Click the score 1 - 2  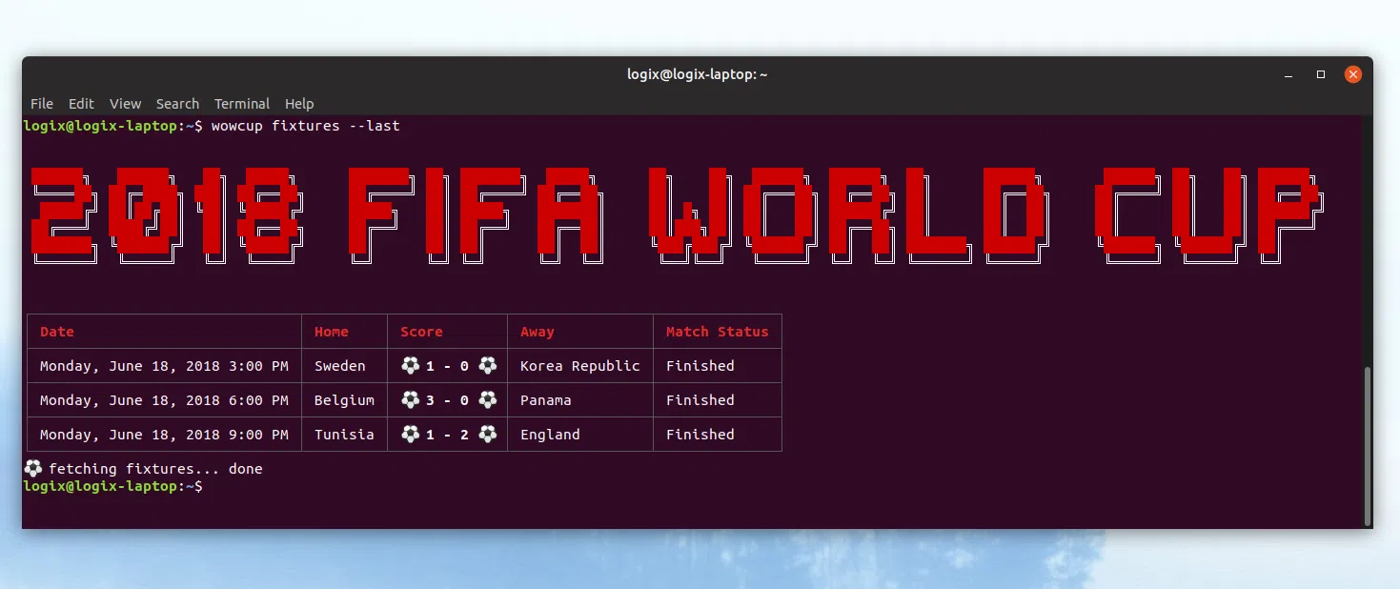point(448,435)
